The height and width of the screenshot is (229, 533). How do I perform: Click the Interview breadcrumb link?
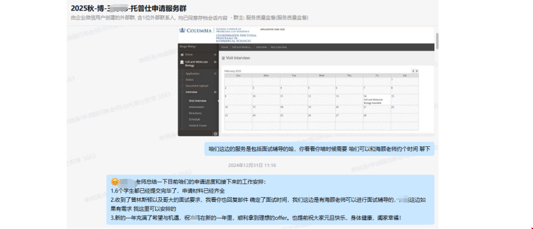[x=261, y=47]
